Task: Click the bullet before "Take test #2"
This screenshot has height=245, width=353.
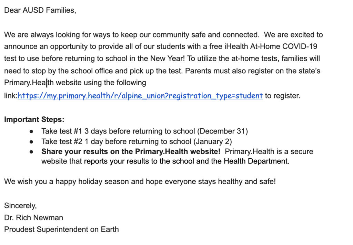Action: point(32,141)
